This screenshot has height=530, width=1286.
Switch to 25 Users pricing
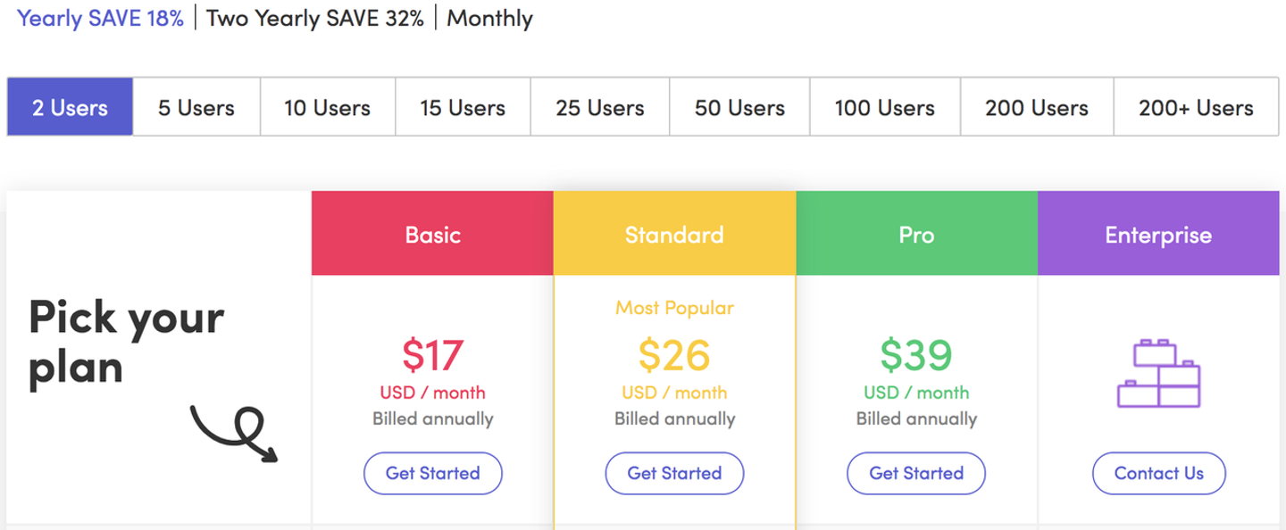[600, 107]
